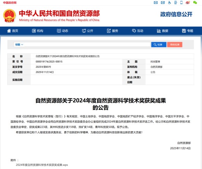Open the mobile phone version icon
Viewport: 202px width, 169px height.
(x=181, y=2)
